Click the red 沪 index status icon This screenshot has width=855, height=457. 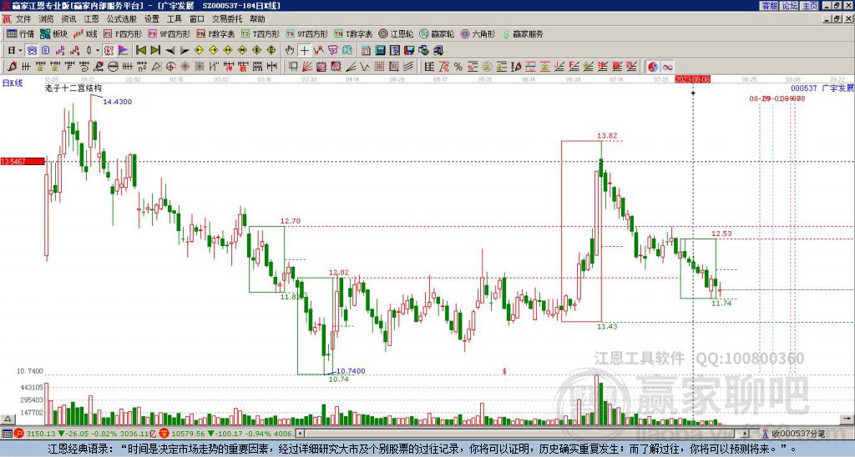tap(19, 434)
